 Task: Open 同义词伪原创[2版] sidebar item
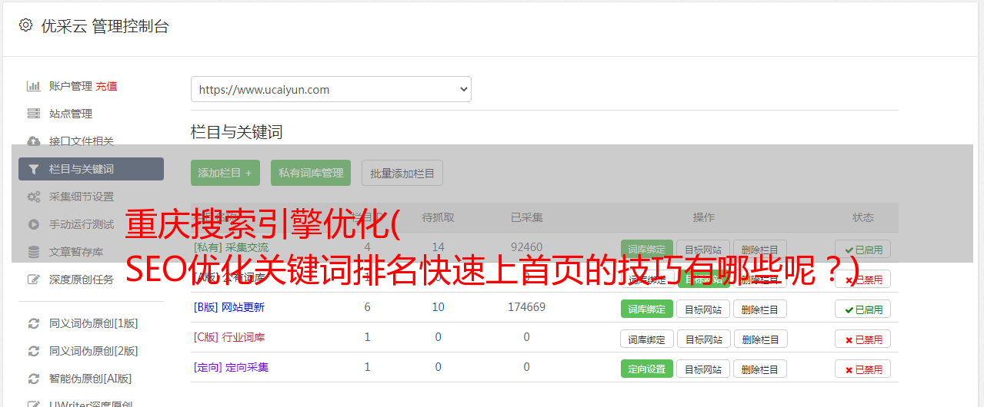tap(94, 351)
